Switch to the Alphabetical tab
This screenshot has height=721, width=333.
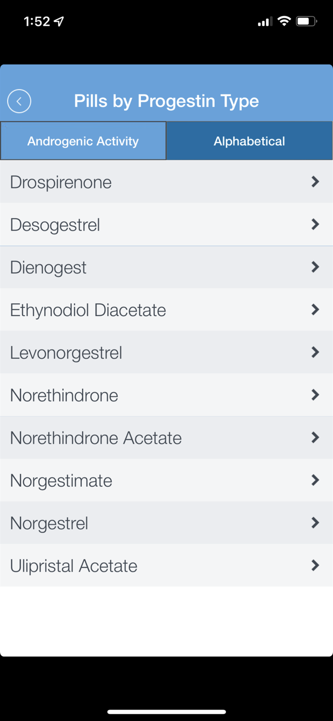tap(249, 140)
